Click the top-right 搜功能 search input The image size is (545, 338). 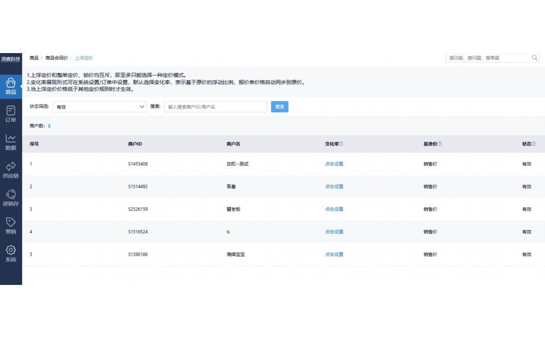[x=485, y=57]
